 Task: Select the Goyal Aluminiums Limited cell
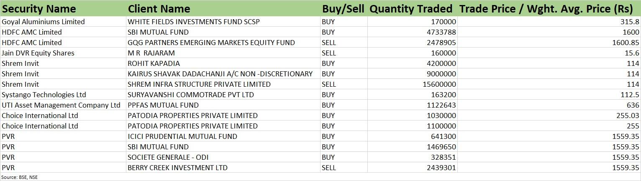[x=63, y=22]
